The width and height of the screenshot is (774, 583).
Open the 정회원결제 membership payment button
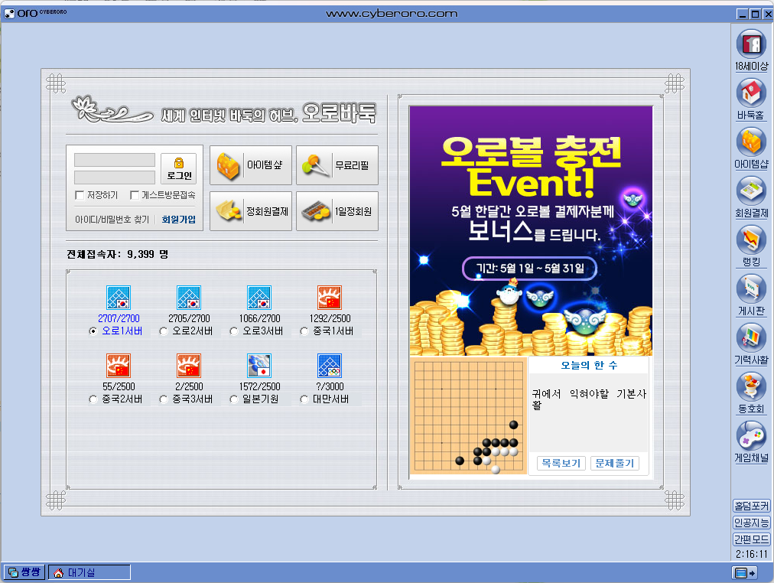251,211
